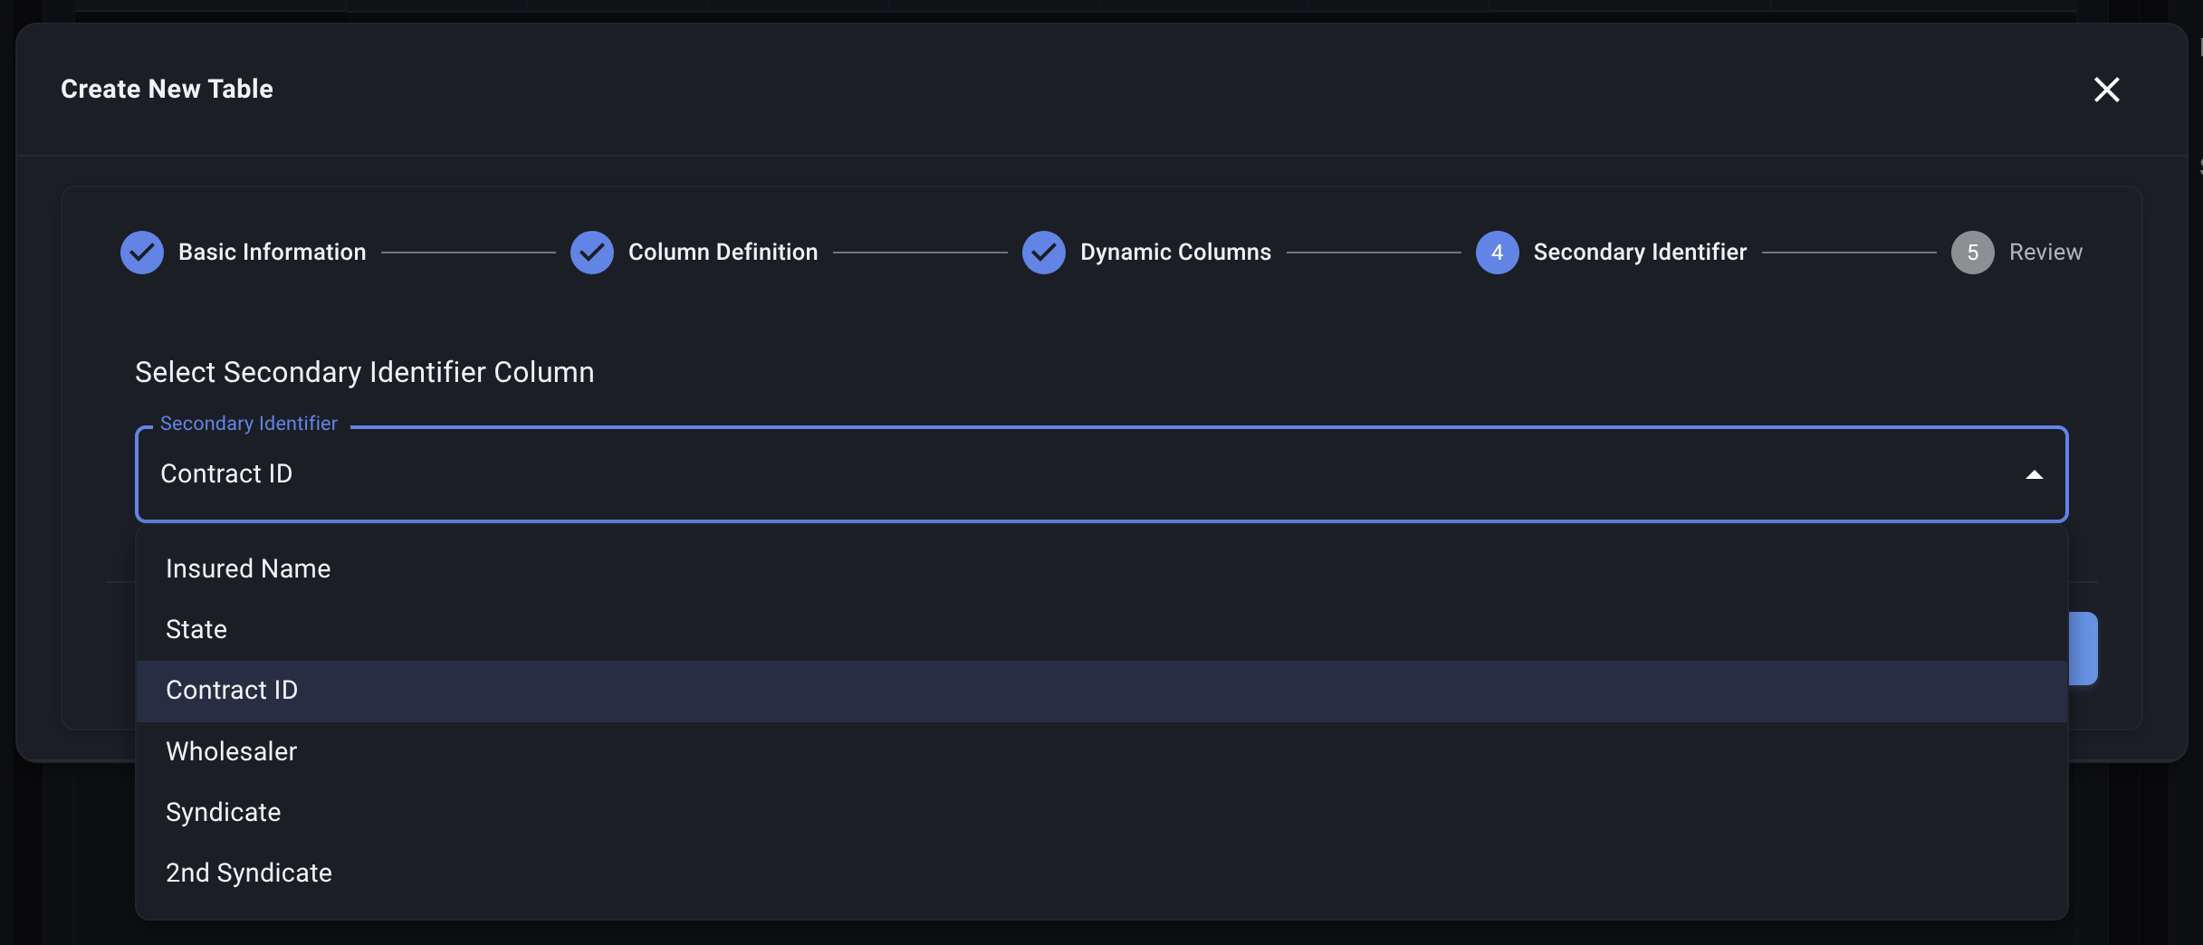This screenshot has height=945, width=2203.
Task: Select the Secondary Identifier step label
Action: point(1639,253)
